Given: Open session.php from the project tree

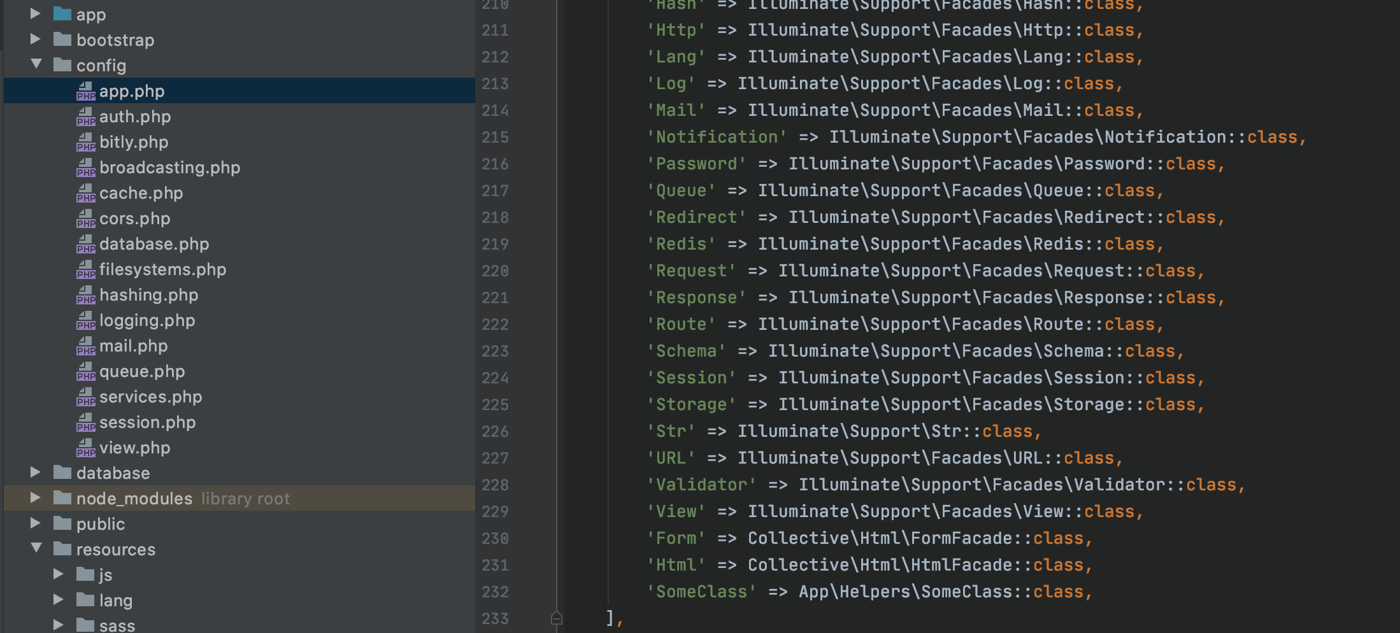Looking at the screenshot, I should click(x=147, y=422).
